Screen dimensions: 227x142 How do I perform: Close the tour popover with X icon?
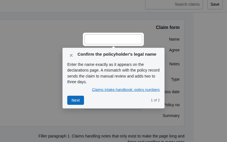point(71,55)
